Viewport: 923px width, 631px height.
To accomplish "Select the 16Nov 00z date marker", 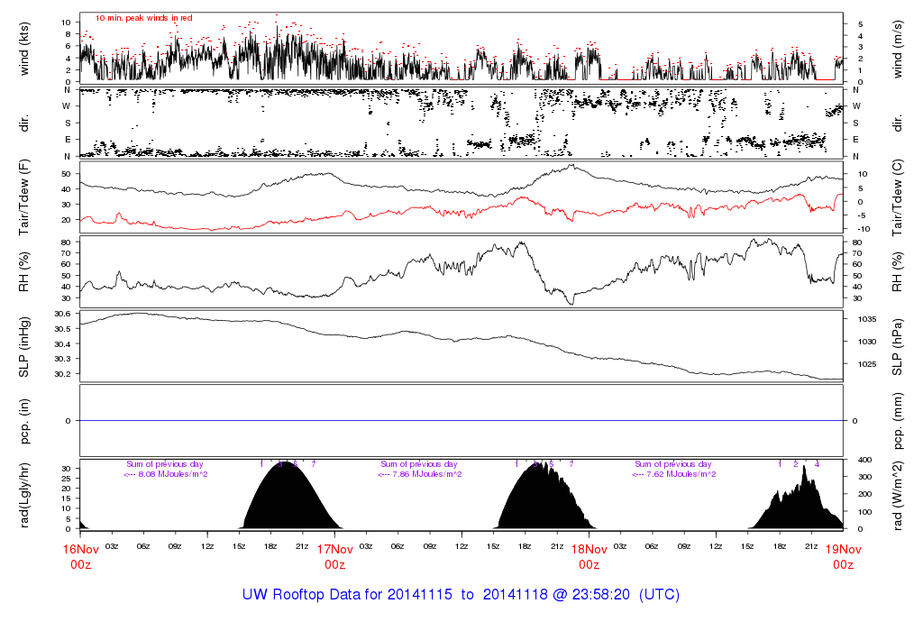I will [80, 556].
